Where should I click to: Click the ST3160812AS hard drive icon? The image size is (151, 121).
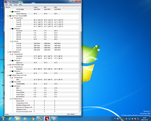10,52
